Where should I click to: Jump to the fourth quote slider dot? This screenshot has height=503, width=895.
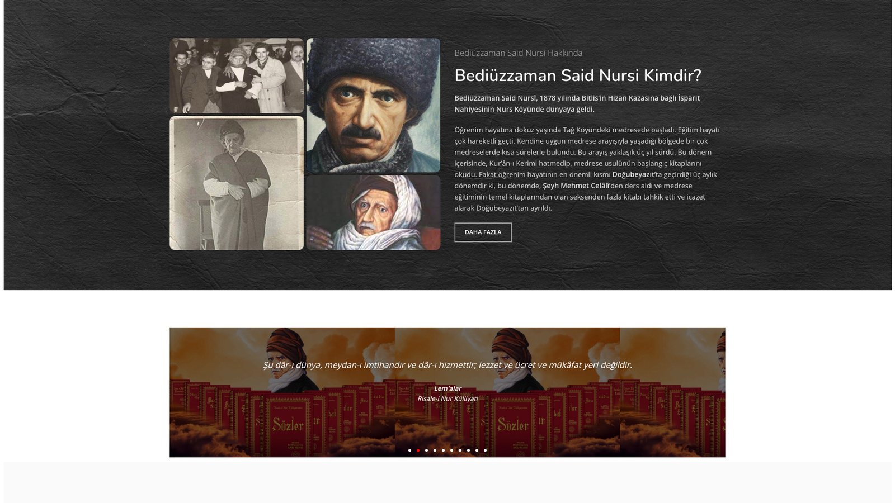click(435, 450)
